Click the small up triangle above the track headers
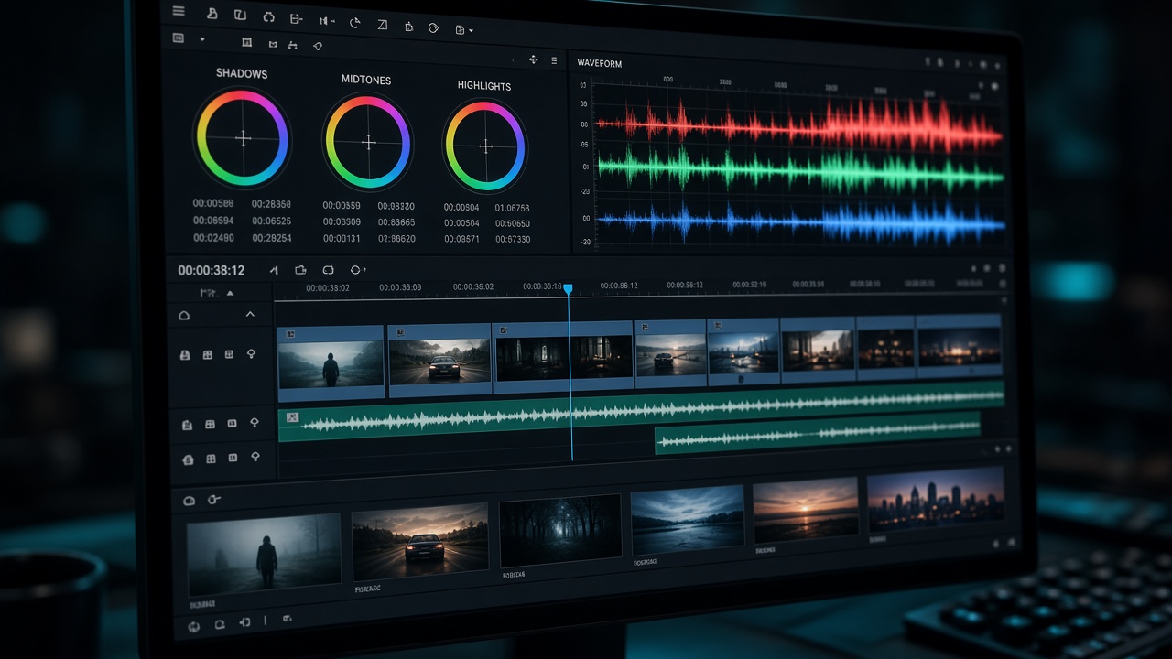The image size is (1172, 659). pyautogui.click(x=230, y=294)
